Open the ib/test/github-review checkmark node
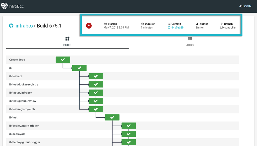Image resolution: width=257 pixels, height=146 pixels. click(96, 101)
